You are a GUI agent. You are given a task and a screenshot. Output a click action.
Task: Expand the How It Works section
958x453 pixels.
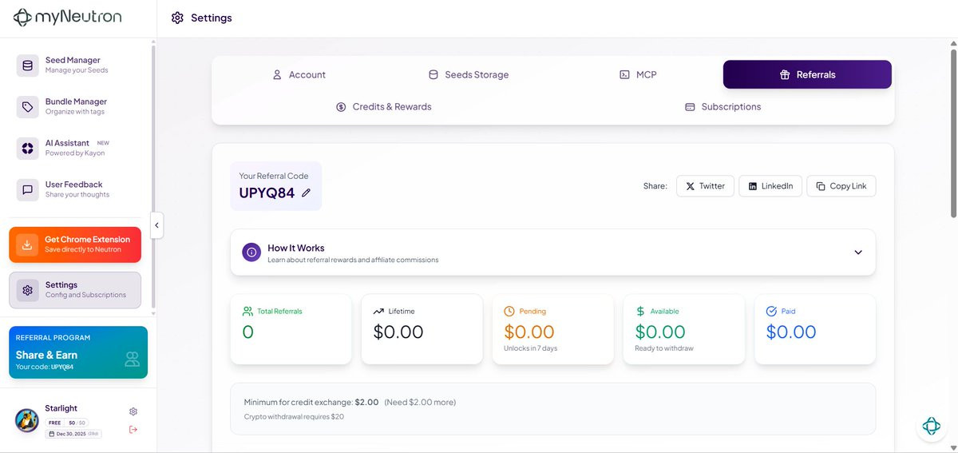(x=552, y=252)
